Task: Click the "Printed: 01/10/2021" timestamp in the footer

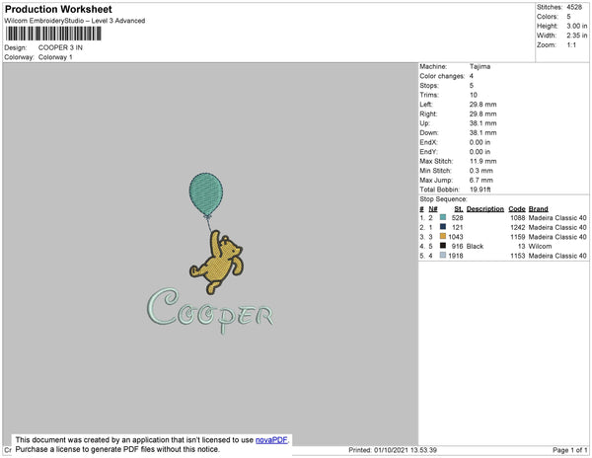Action: tap(393, 450)
